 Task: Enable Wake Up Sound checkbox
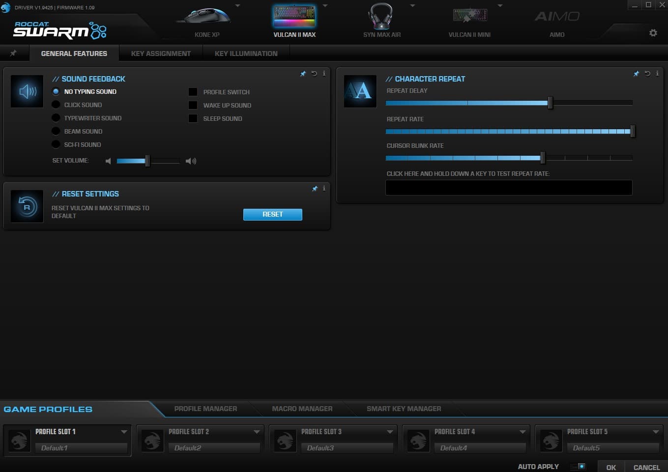[193, 105]
